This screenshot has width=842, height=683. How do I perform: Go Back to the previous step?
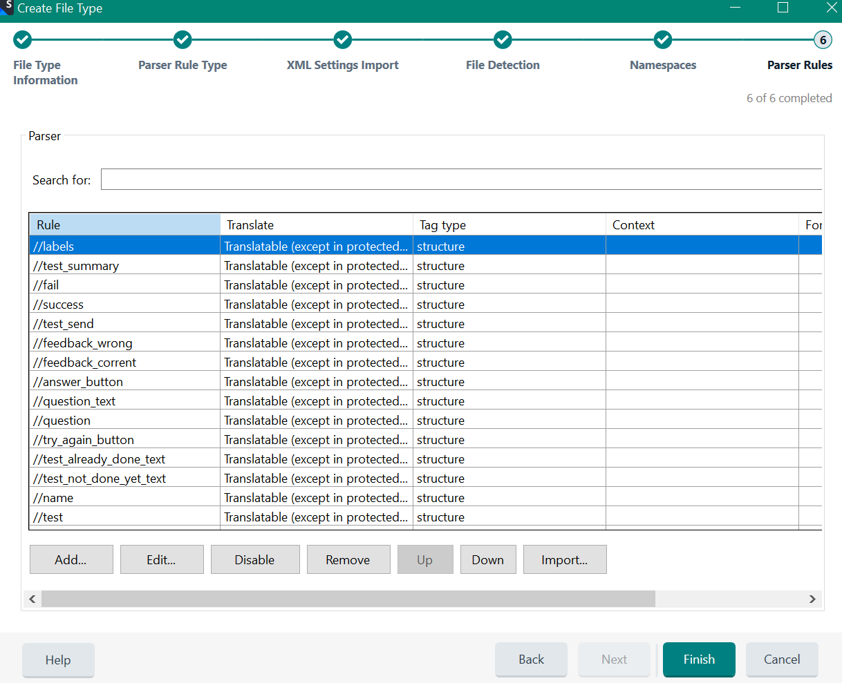531,660
